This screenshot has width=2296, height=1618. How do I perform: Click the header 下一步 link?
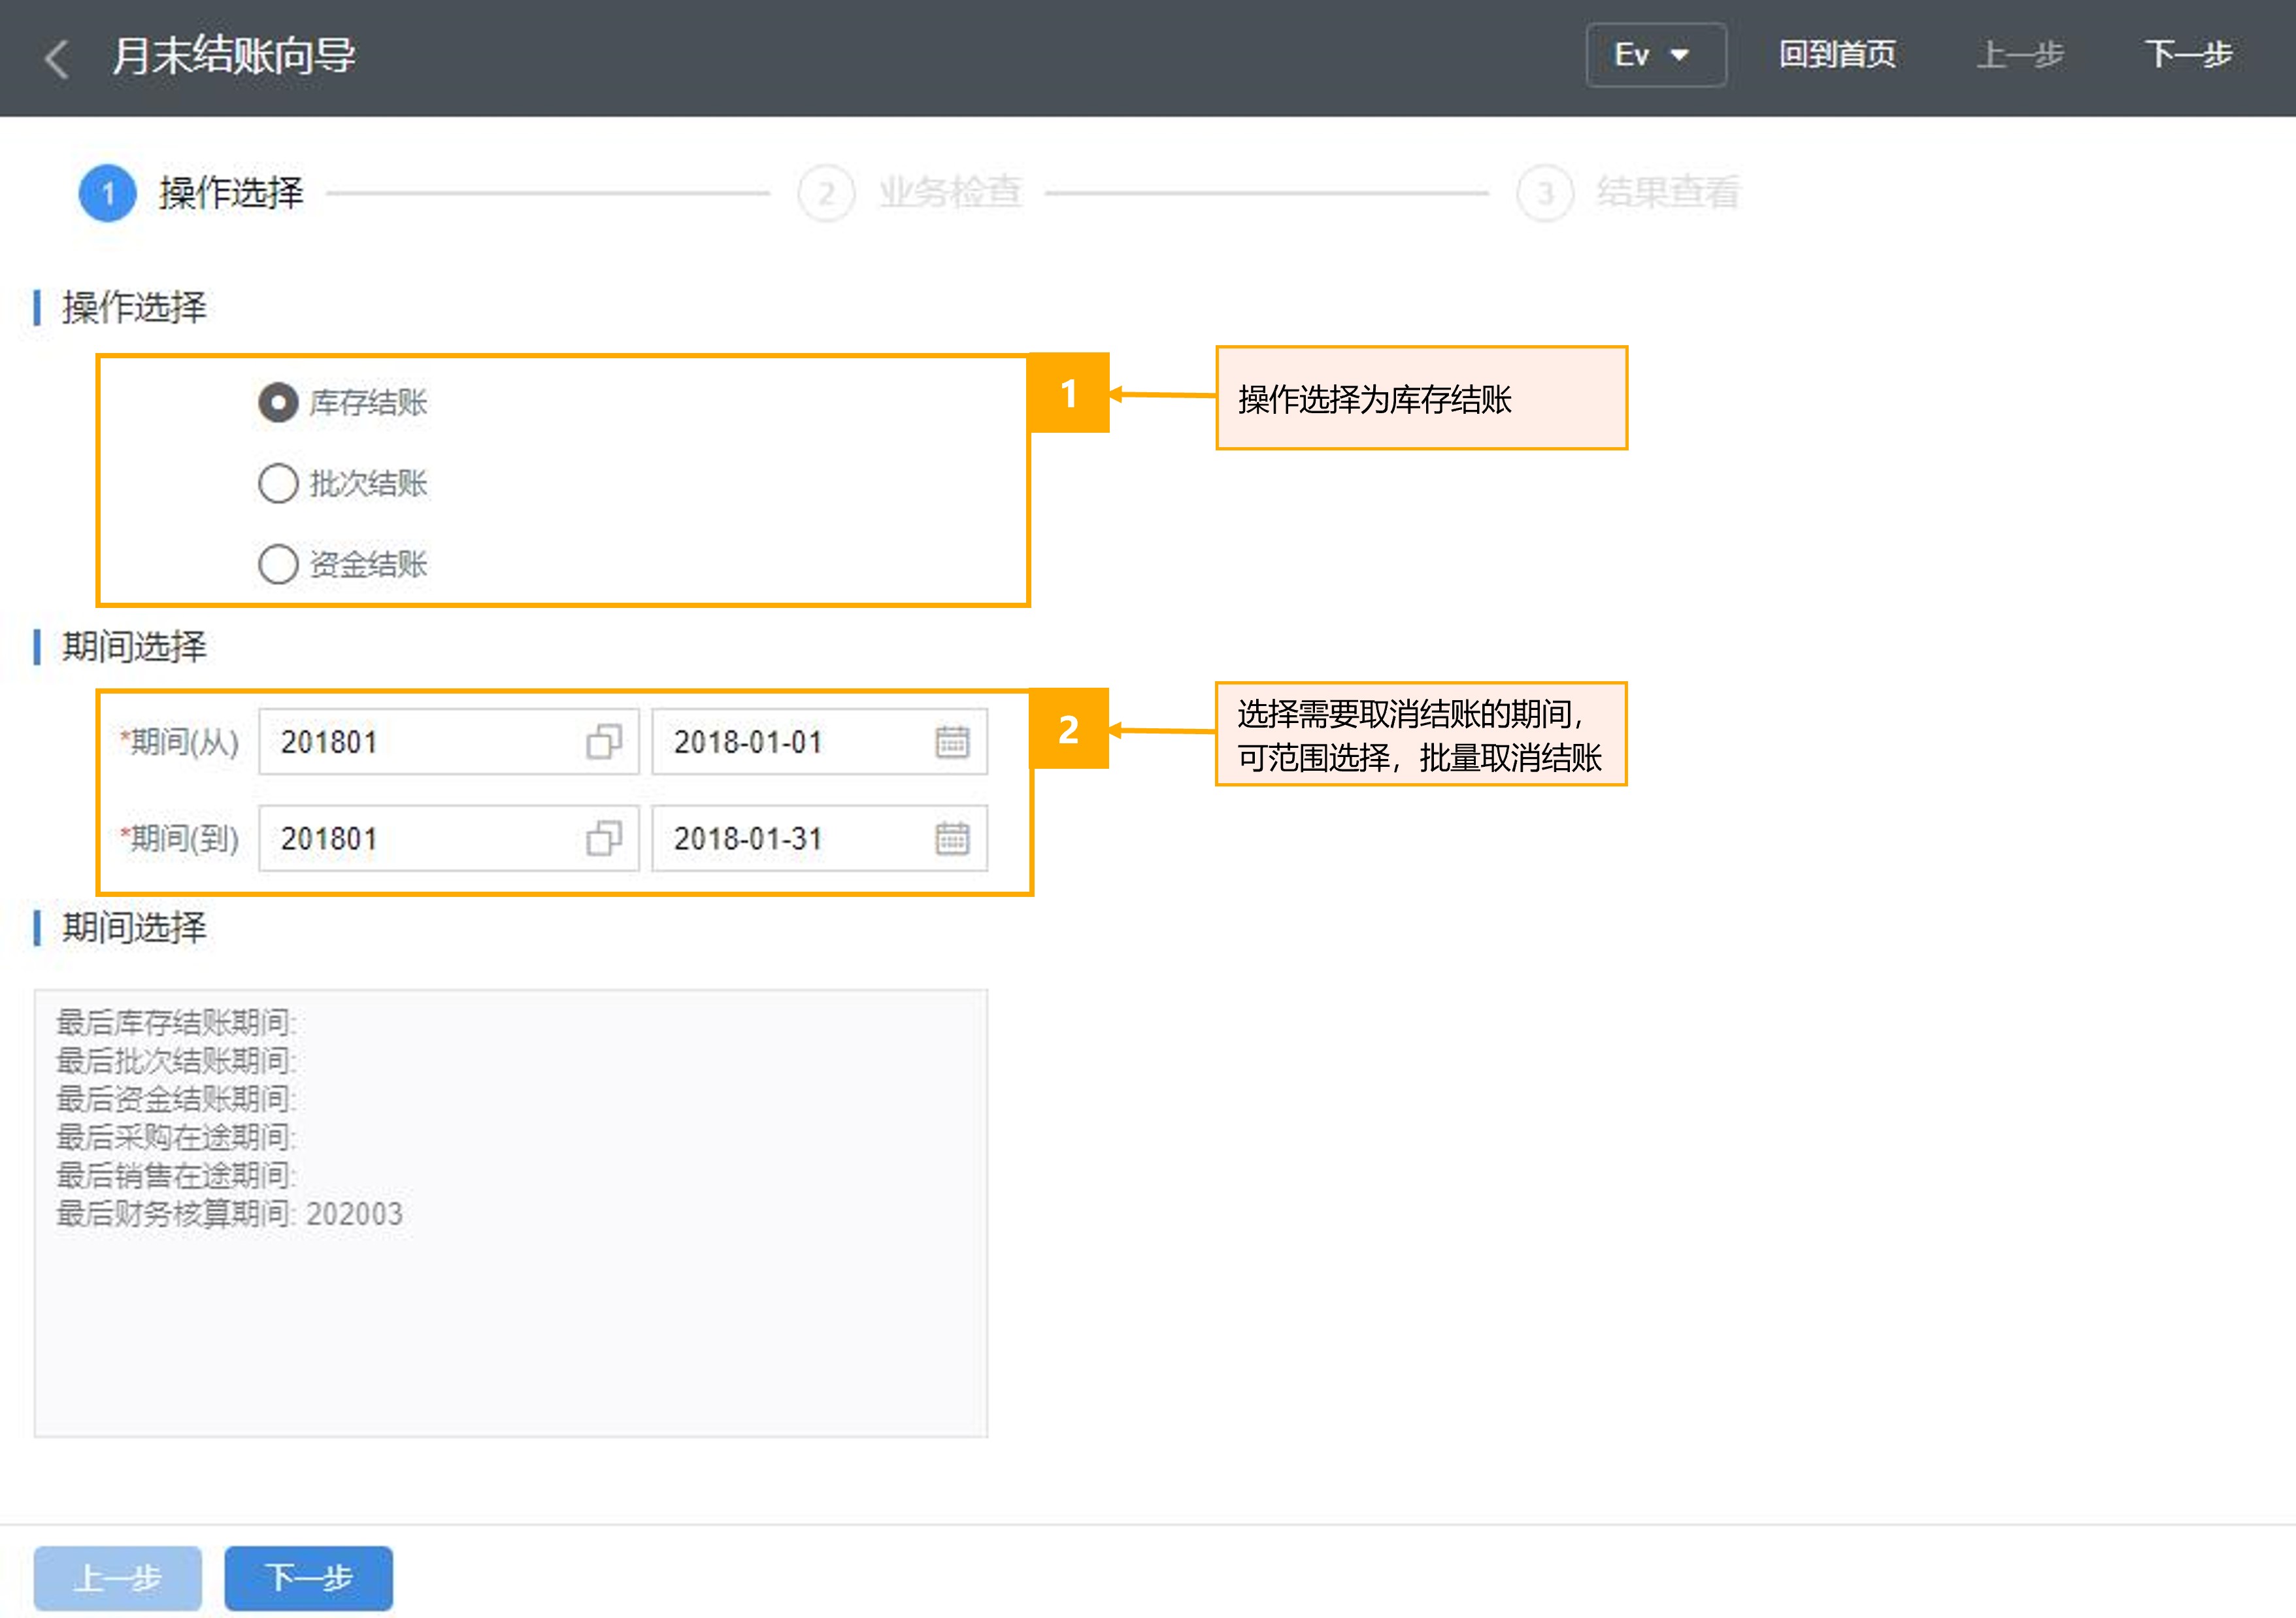click(x=2188, y=55)
